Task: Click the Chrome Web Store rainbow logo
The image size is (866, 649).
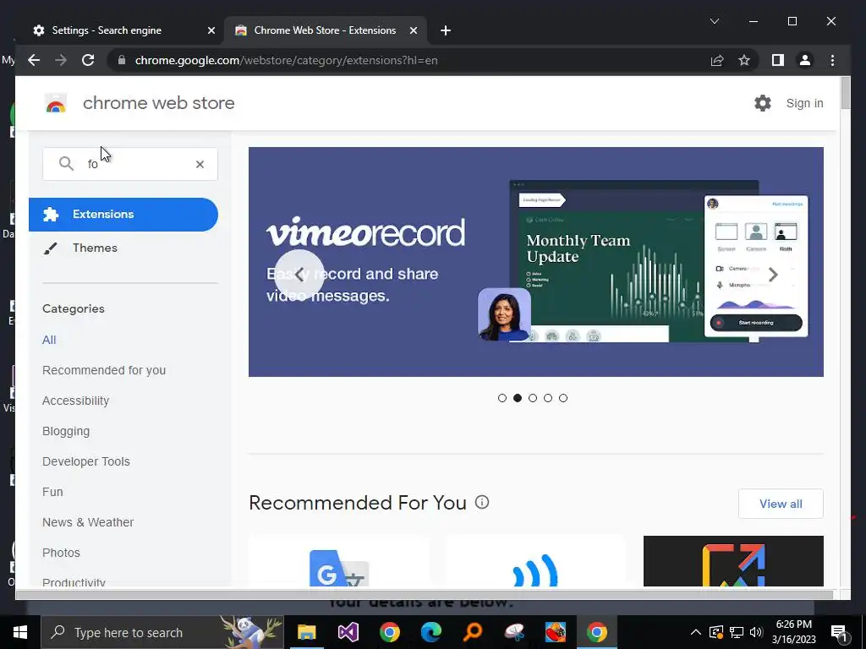Action: tap(56, 103)
